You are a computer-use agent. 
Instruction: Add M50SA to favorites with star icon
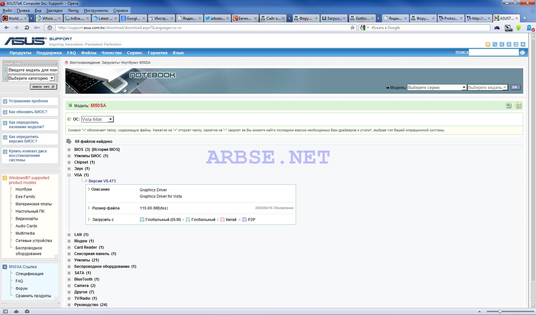[518, 106]
